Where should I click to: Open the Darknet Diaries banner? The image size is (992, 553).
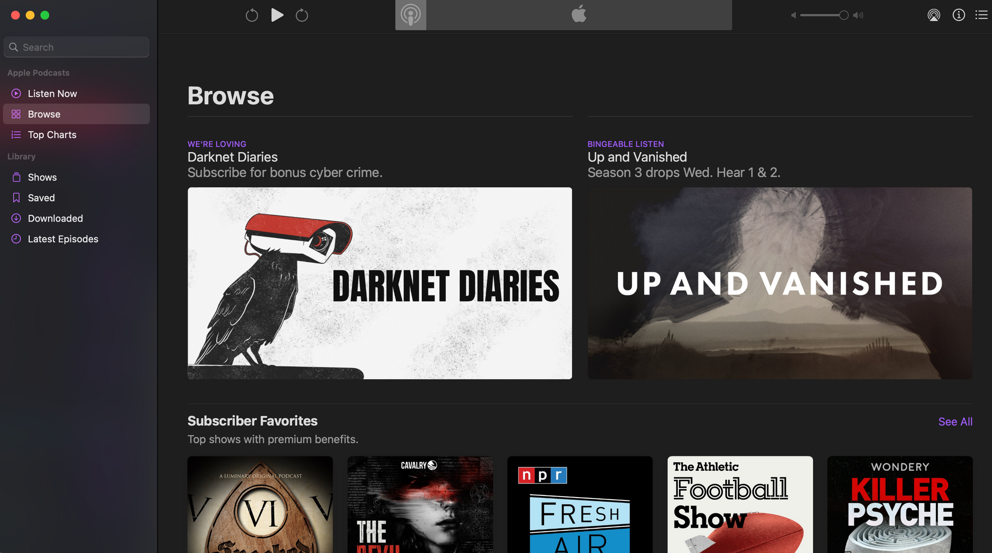point(379,283)
